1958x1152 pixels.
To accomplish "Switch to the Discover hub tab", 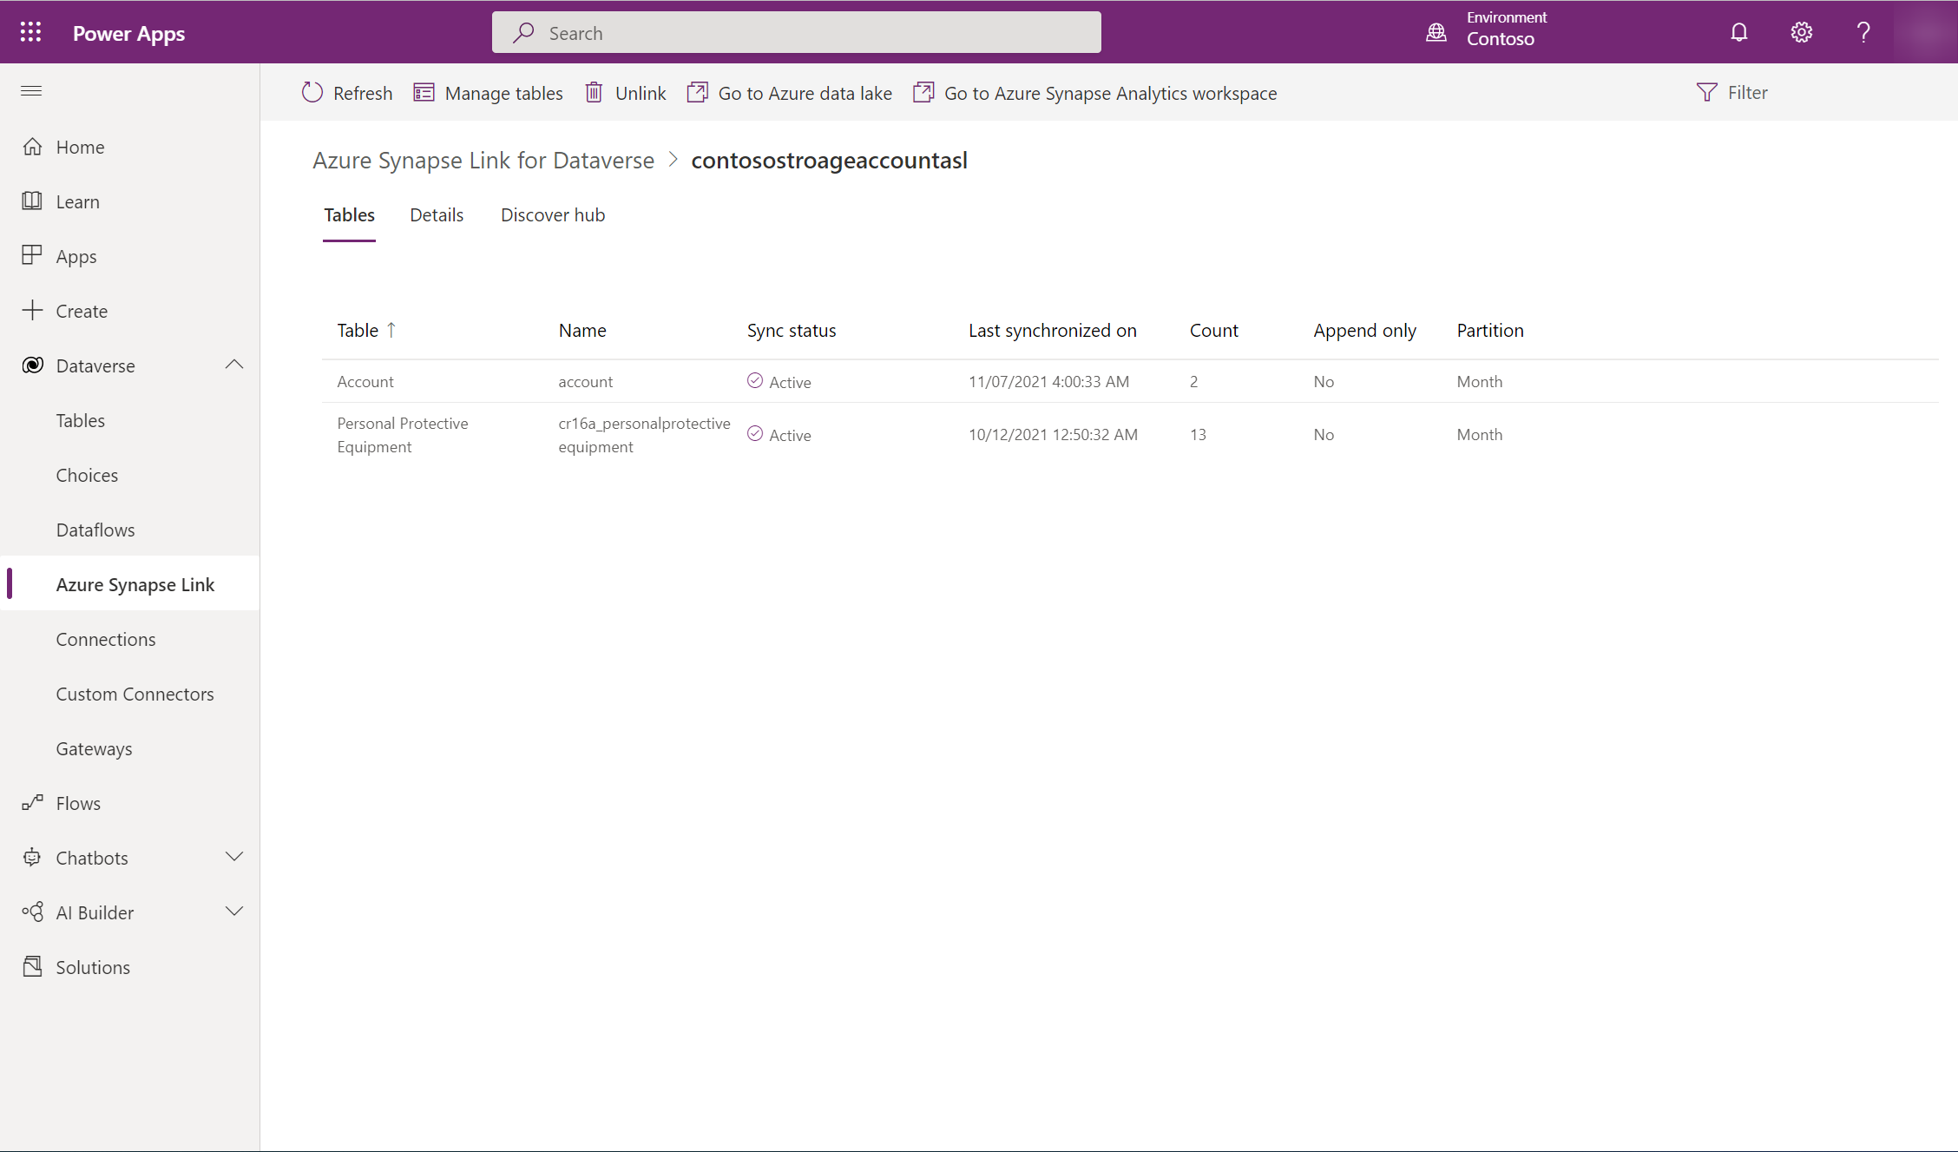I will [x=553, y=214].
